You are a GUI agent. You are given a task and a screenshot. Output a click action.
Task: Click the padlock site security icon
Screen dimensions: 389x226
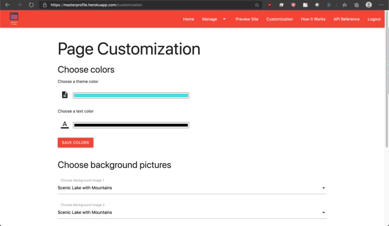(x=45, y=5)
